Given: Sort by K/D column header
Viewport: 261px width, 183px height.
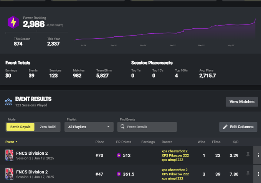Looking at the screenshot, I should point(236,142).
